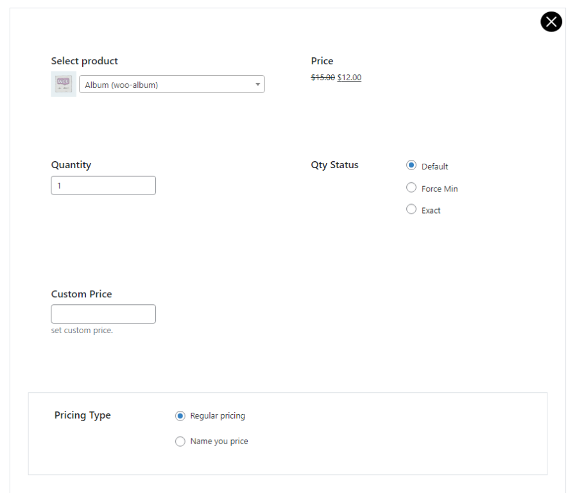This screenshot has height=493, width=575.
Task: Select Regular pricing as Pricing Type
Action: 180,416
